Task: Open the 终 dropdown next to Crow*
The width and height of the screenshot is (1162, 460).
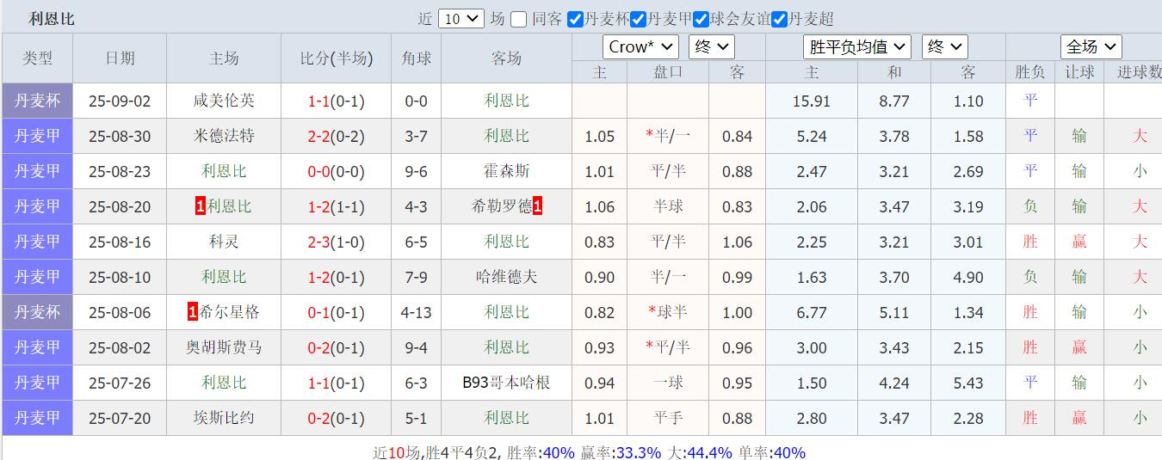Action: point(711,46)
